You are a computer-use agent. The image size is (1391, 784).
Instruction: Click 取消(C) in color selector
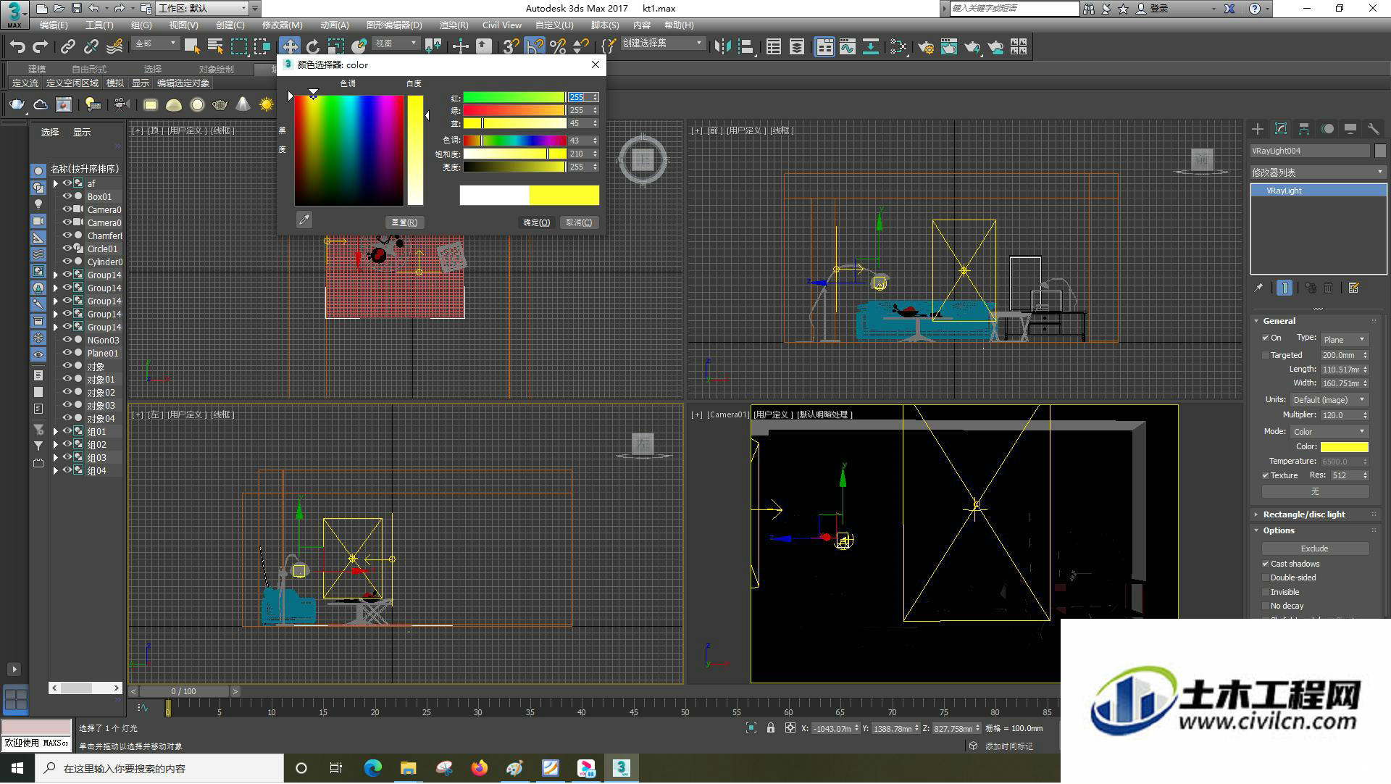579,222
